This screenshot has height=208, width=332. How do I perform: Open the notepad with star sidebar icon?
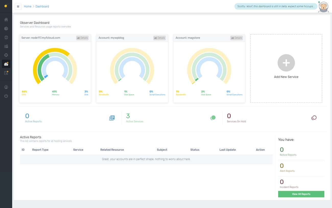[x=6, y=73]
